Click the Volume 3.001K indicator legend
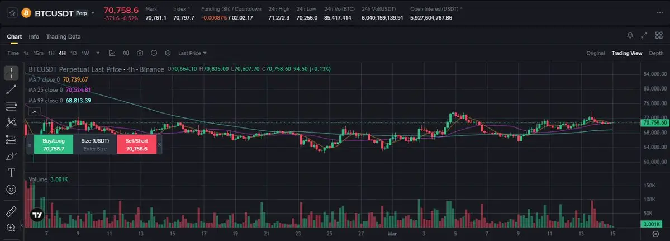 click(x=48, y=179)
